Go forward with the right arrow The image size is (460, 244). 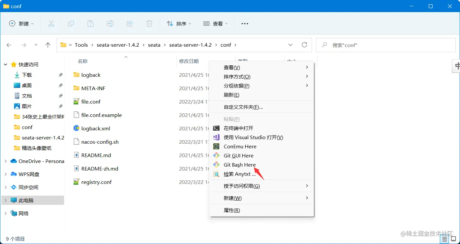click(x=24, y=45)
